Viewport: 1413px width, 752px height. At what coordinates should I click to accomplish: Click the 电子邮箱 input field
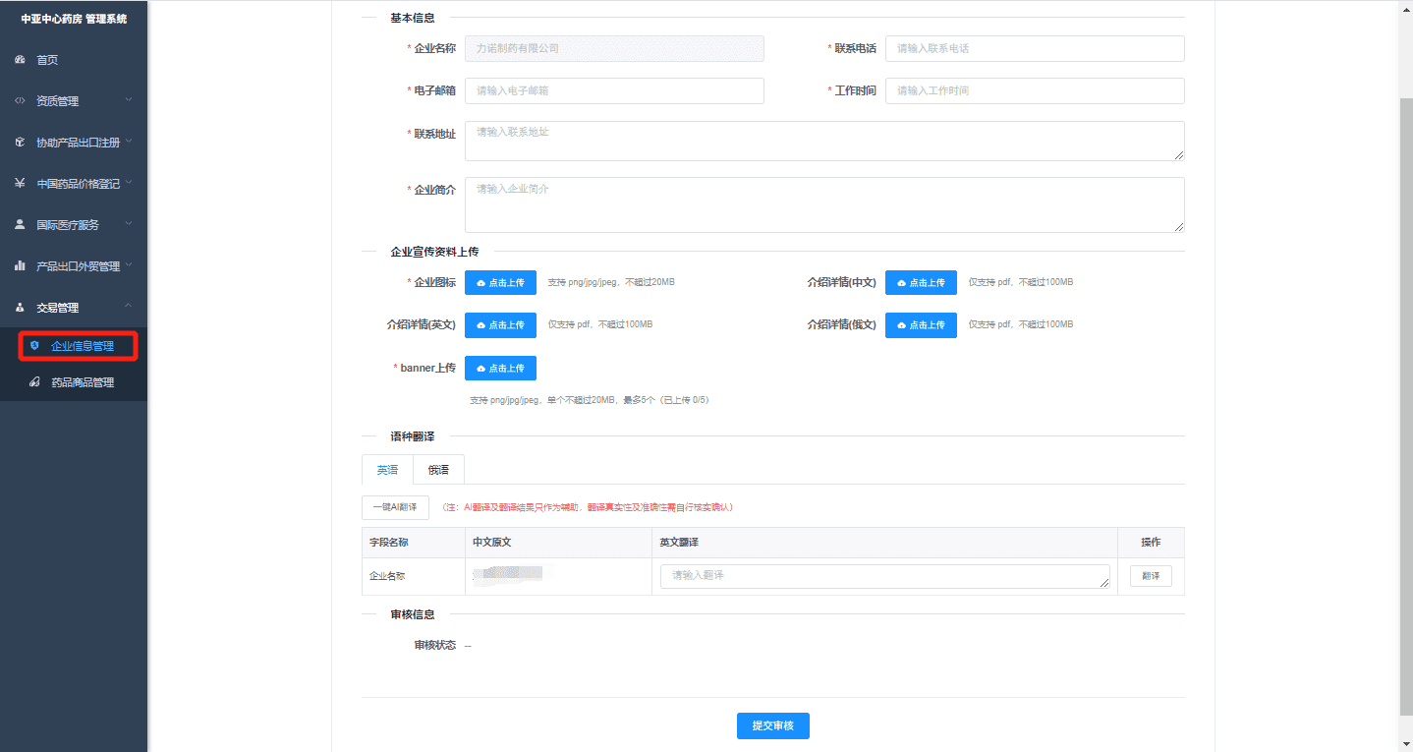pyautogui.click(x=614, y=90)
